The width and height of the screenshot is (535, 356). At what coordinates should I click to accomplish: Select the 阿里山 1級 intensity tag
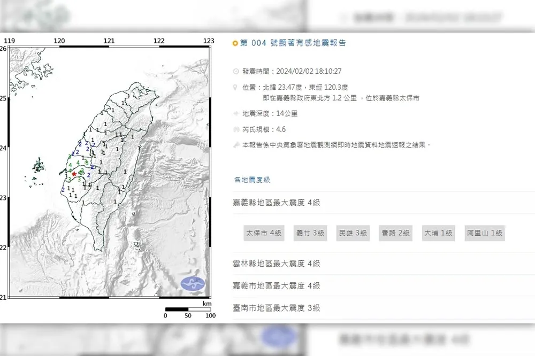coord(485,233)
